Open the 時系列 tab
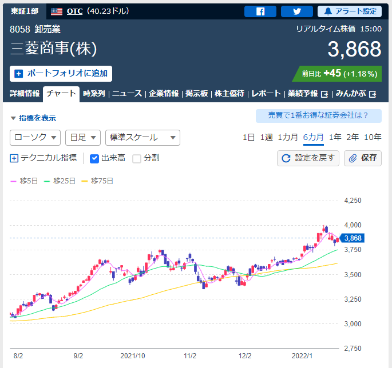The image size is (392, 368). click(x=94, y=93)
